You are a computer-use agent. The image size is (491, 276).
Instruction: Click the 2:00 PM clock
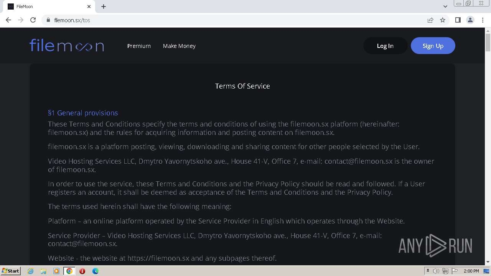(x=471, y=271)
